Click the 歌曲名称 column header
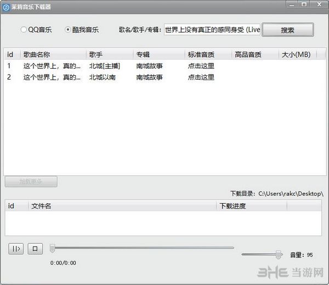The width and height of the screenshot is (329, 285). click(53, 55)
